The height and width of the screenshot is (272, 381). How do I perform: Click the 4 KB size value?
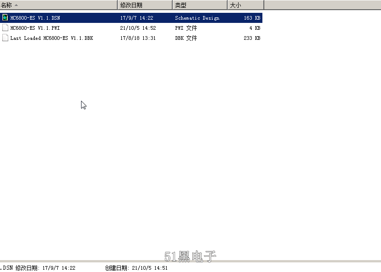(255, 28)
